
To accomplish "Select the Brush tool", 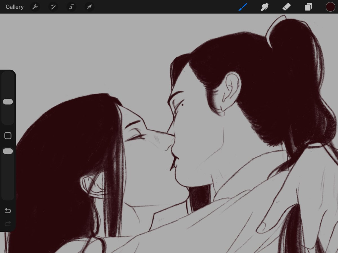I will point(243,7).
